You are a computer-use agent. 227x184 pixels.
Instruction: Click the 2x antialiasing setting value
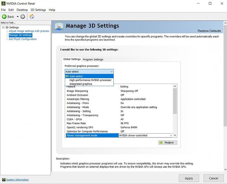122,111
